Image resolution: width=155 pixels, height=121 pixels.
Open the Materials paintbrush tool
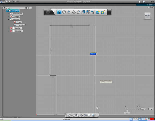click(103, 12)
